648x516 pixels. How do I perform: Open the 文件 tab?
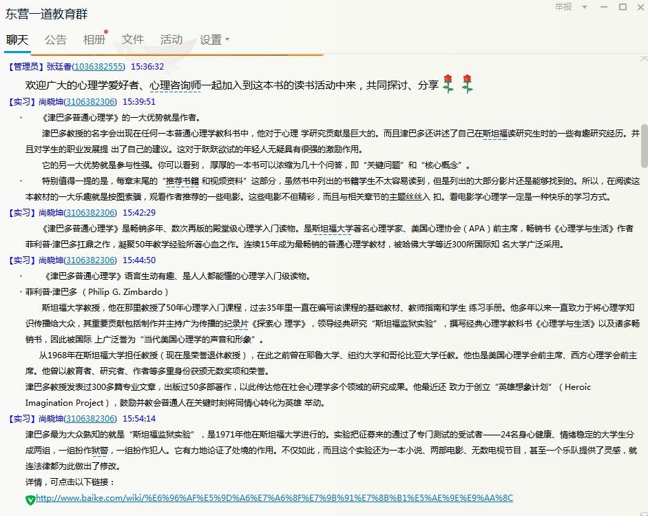click(x=133, y=40)
